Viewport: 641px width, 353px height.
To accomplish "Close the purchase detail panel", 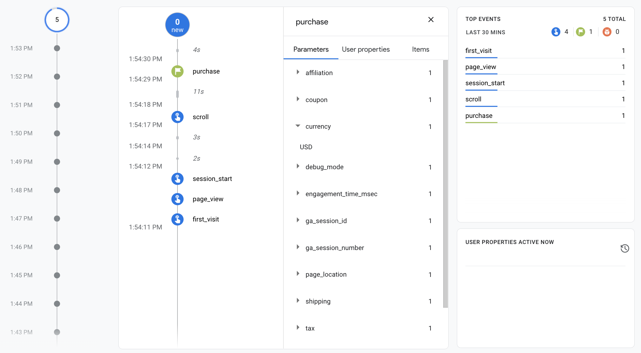I will click(431, 20).
